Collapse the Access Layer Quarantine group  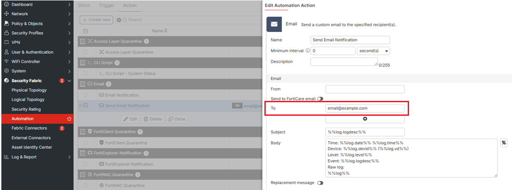[83, 41]
